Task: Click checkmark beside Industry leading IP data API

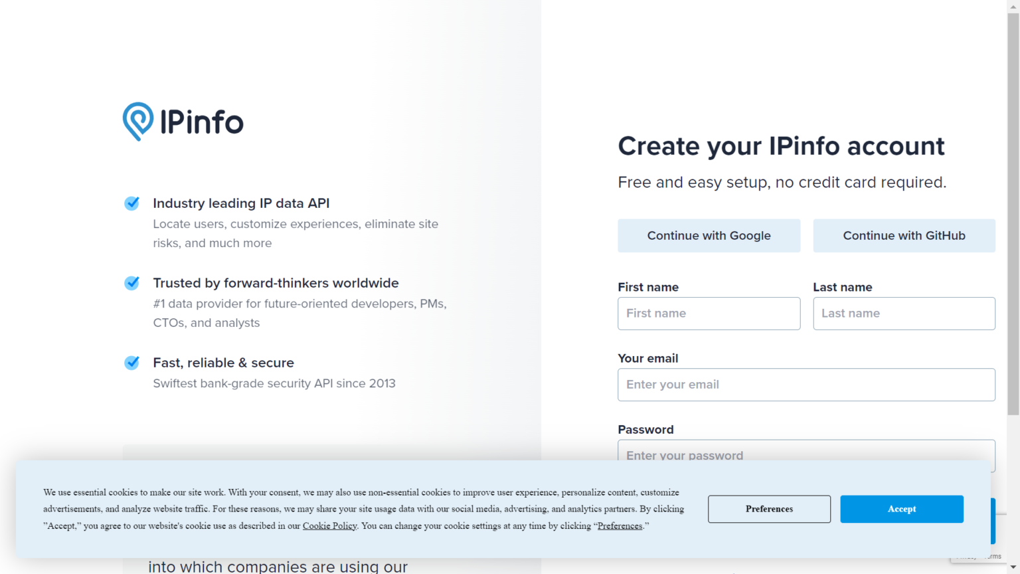Action: [132, 203]
